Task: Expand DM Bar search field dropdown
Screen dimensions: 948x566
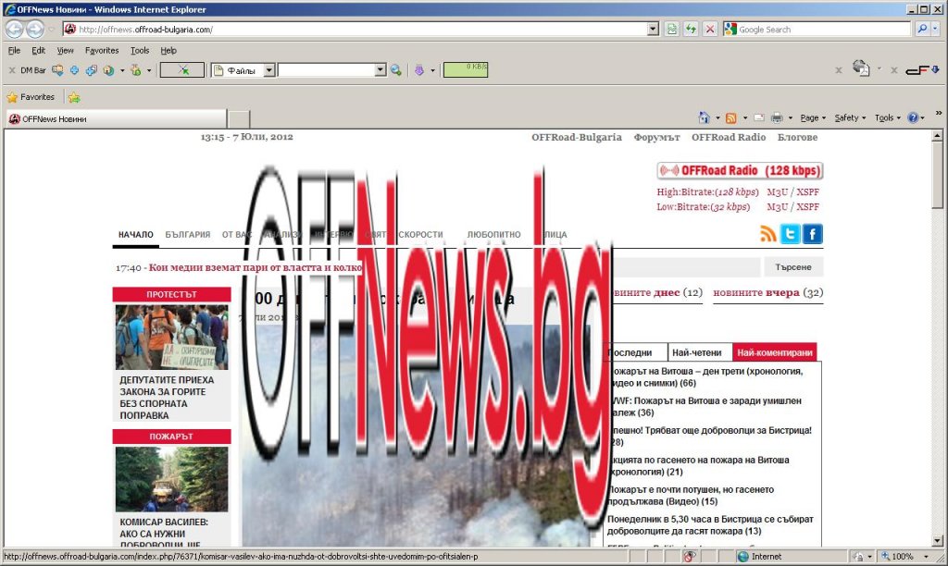Action: [x=380, y=70]
